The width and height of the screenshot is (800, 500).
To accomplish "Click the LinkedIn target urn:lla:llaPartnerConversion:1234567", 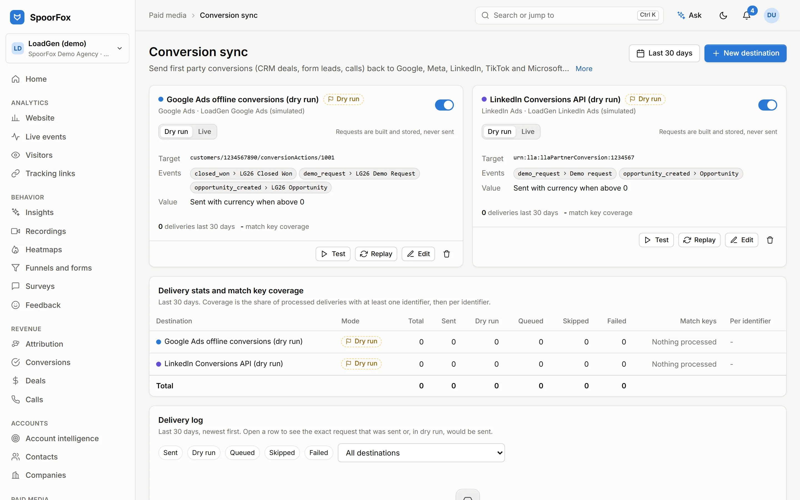I will (x=574, y=158).
